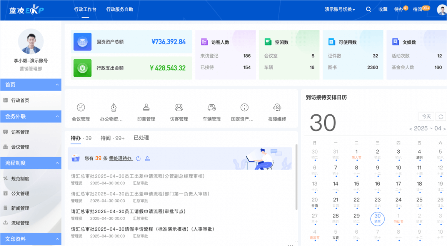Open the 报障维修 headset icon shortcut
The width and height of the screenshot is (447, 246).
tap(277, 107)
